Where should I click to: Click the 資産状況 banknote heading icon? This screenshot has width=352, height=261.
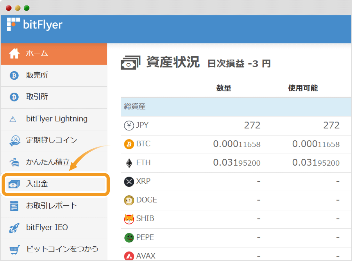(x=131, y=63)
